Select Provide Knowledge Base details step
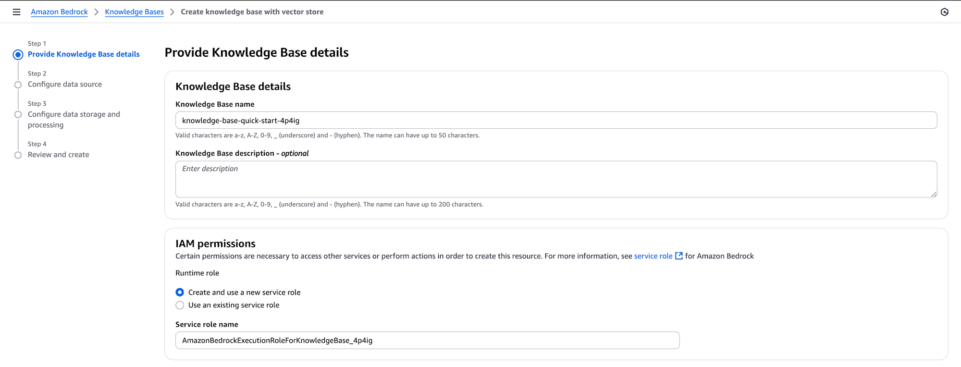Image resolution: width=961 pixels, height=367 pixels. click(x=84, y=54)
